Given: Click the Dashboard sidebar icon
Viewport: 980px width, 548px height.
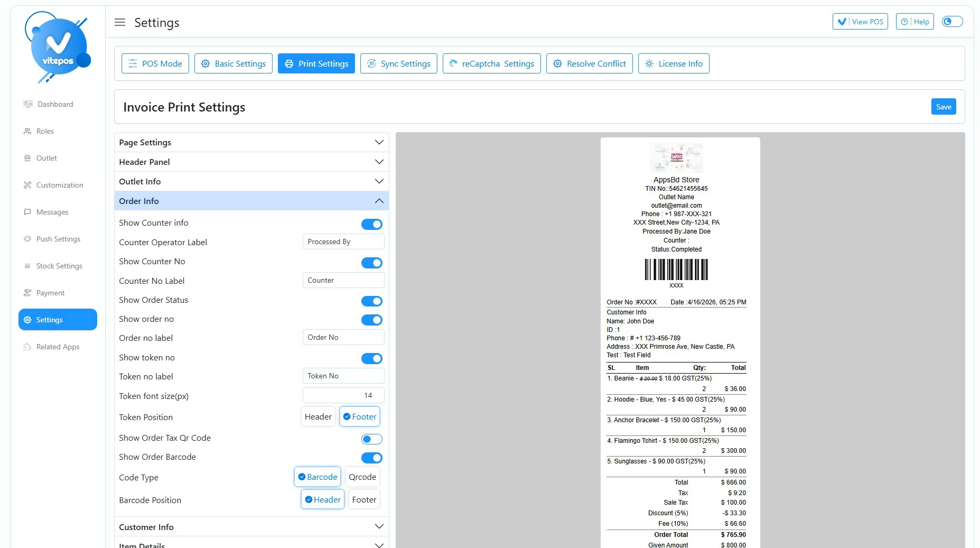Looking at the screenshot, I should 28,104.
